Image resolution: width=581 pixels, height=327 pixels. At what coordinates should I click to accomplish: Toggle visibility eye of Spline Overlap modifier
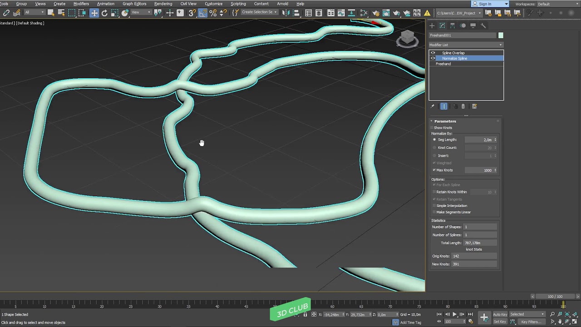[x=433, y=53]
